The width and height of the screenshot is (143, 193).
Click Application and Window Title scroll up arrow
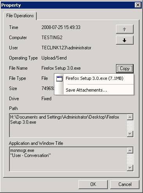pos(130,150)
